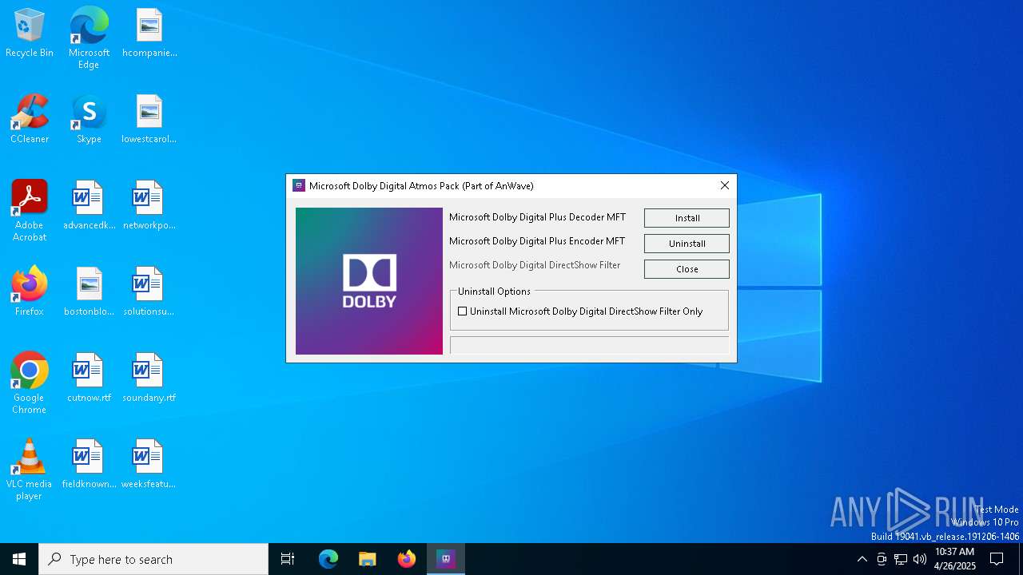Screen dimensions: 1023x575
Task: Select cutnow.rtf document icon
Action: (89, 378)
